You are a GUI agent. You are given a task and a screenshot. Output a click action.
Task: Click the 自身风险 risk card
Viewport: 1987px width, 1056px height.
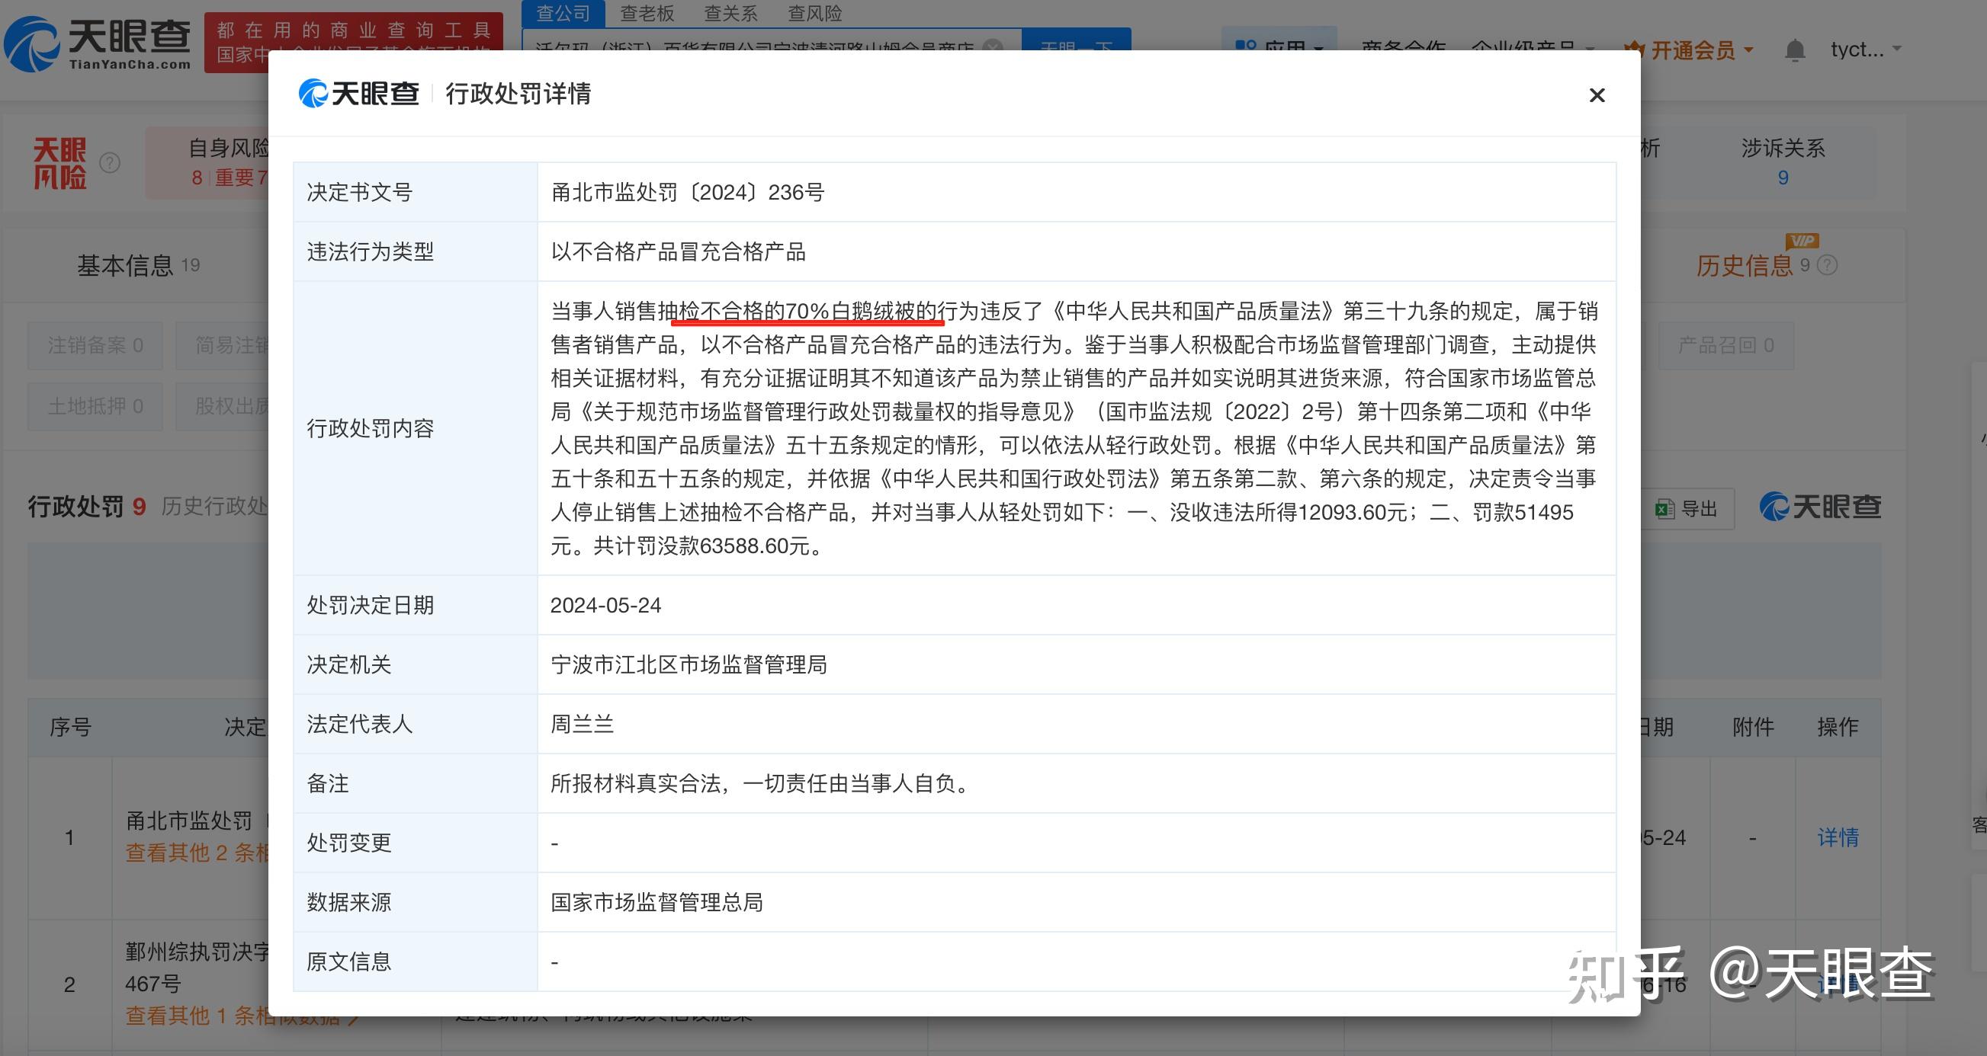(207, 162)
